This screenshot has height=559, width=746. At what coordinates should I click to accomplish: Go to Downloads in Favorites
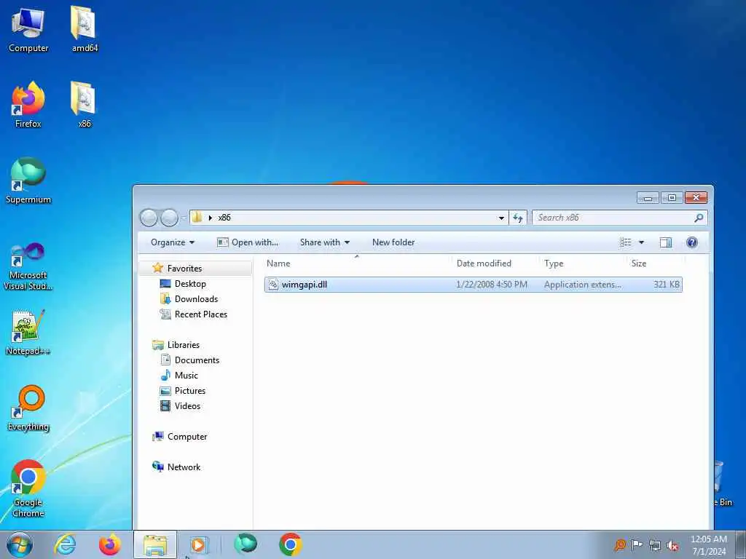pyautogui.click(x=195, y=299)
